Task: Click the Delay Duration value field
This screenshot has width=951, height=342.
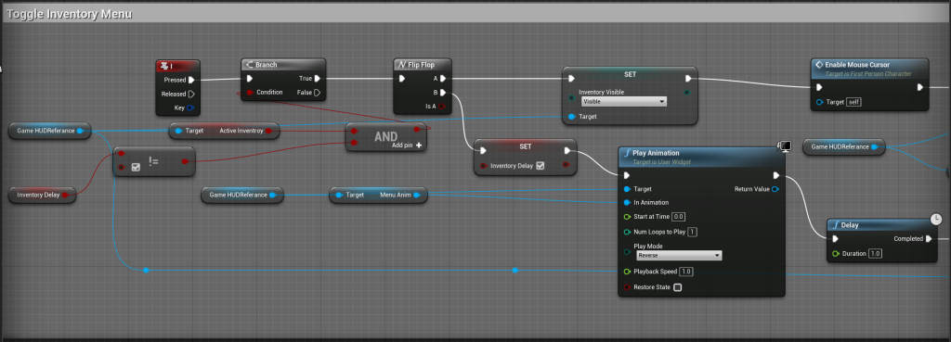Action: click(x=875, y=254)
